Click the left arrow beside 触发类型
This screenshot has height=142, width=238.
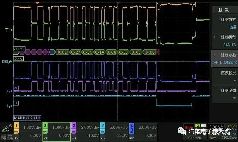click(214, 37)
